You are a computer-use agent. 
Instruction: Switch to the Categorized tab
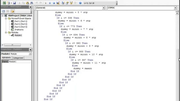tap(18, 58)
